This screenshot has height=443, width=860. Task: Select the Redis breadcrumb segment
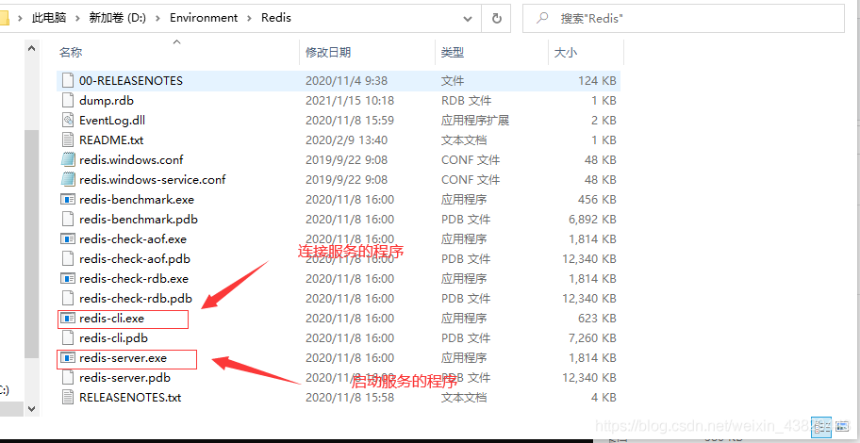tap(276, 18)
